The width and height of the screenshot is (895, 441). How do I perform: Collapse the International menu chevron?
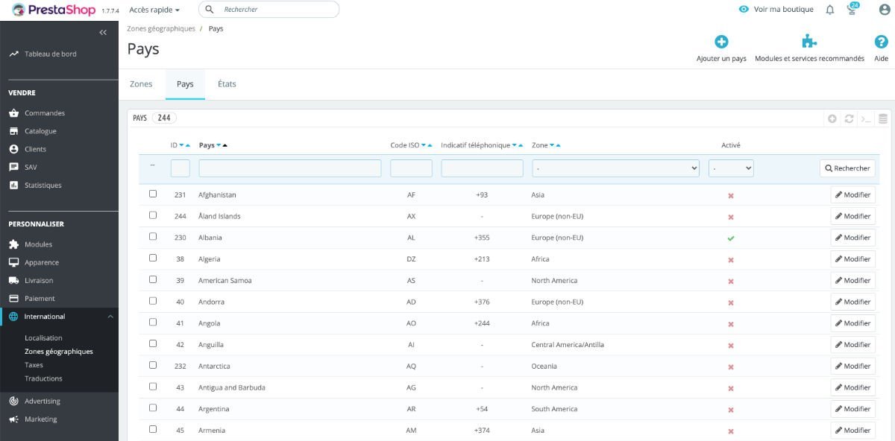(x=110, y=317)
